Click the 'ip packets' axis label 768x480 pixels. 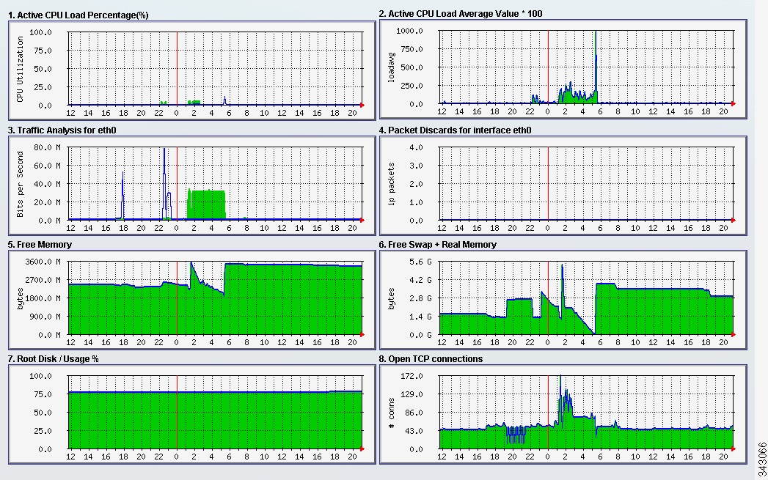pos(392,184)
